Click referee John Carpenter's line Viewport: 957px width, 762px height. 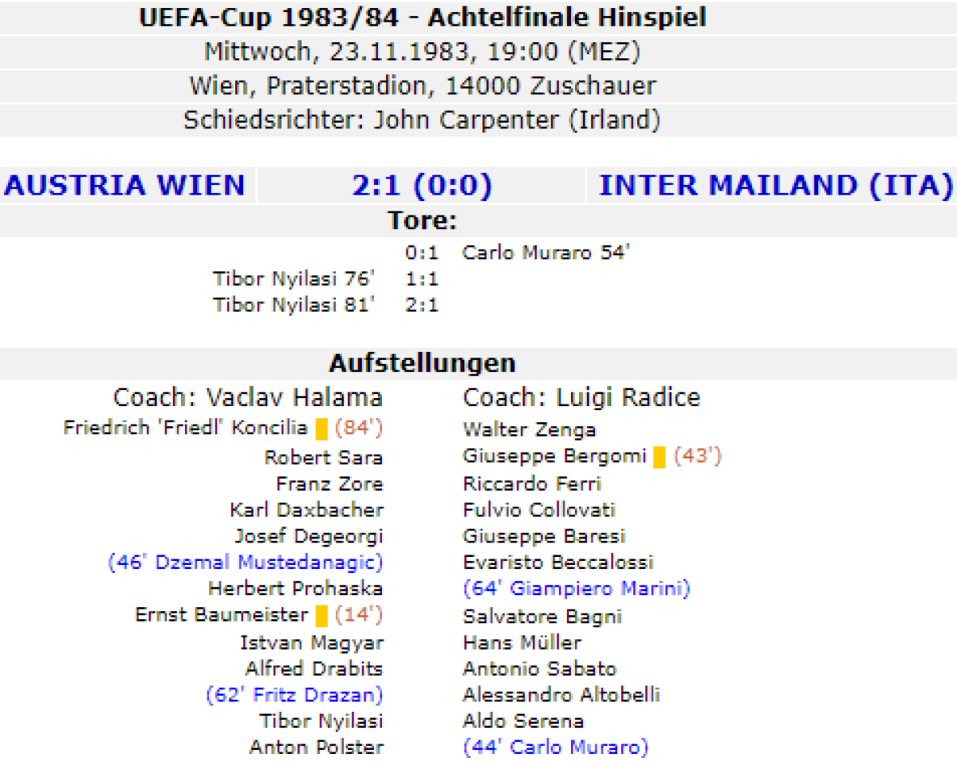422,120
